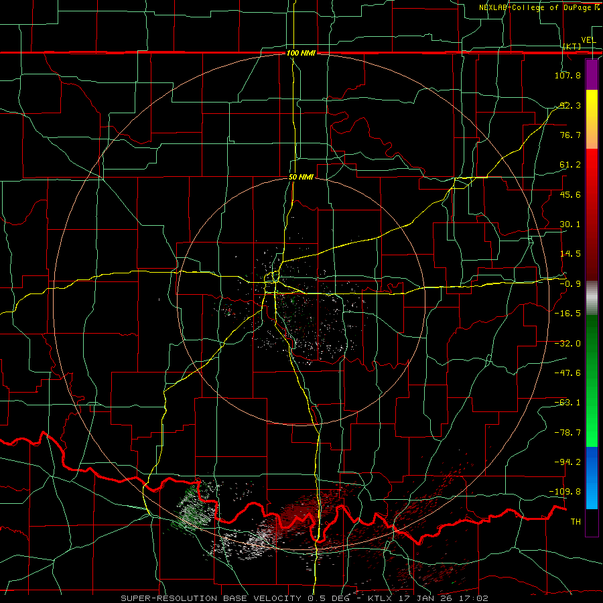Click the red gradient color scale segment
This screenshot has height=603, width=603.
coord(592,214)
